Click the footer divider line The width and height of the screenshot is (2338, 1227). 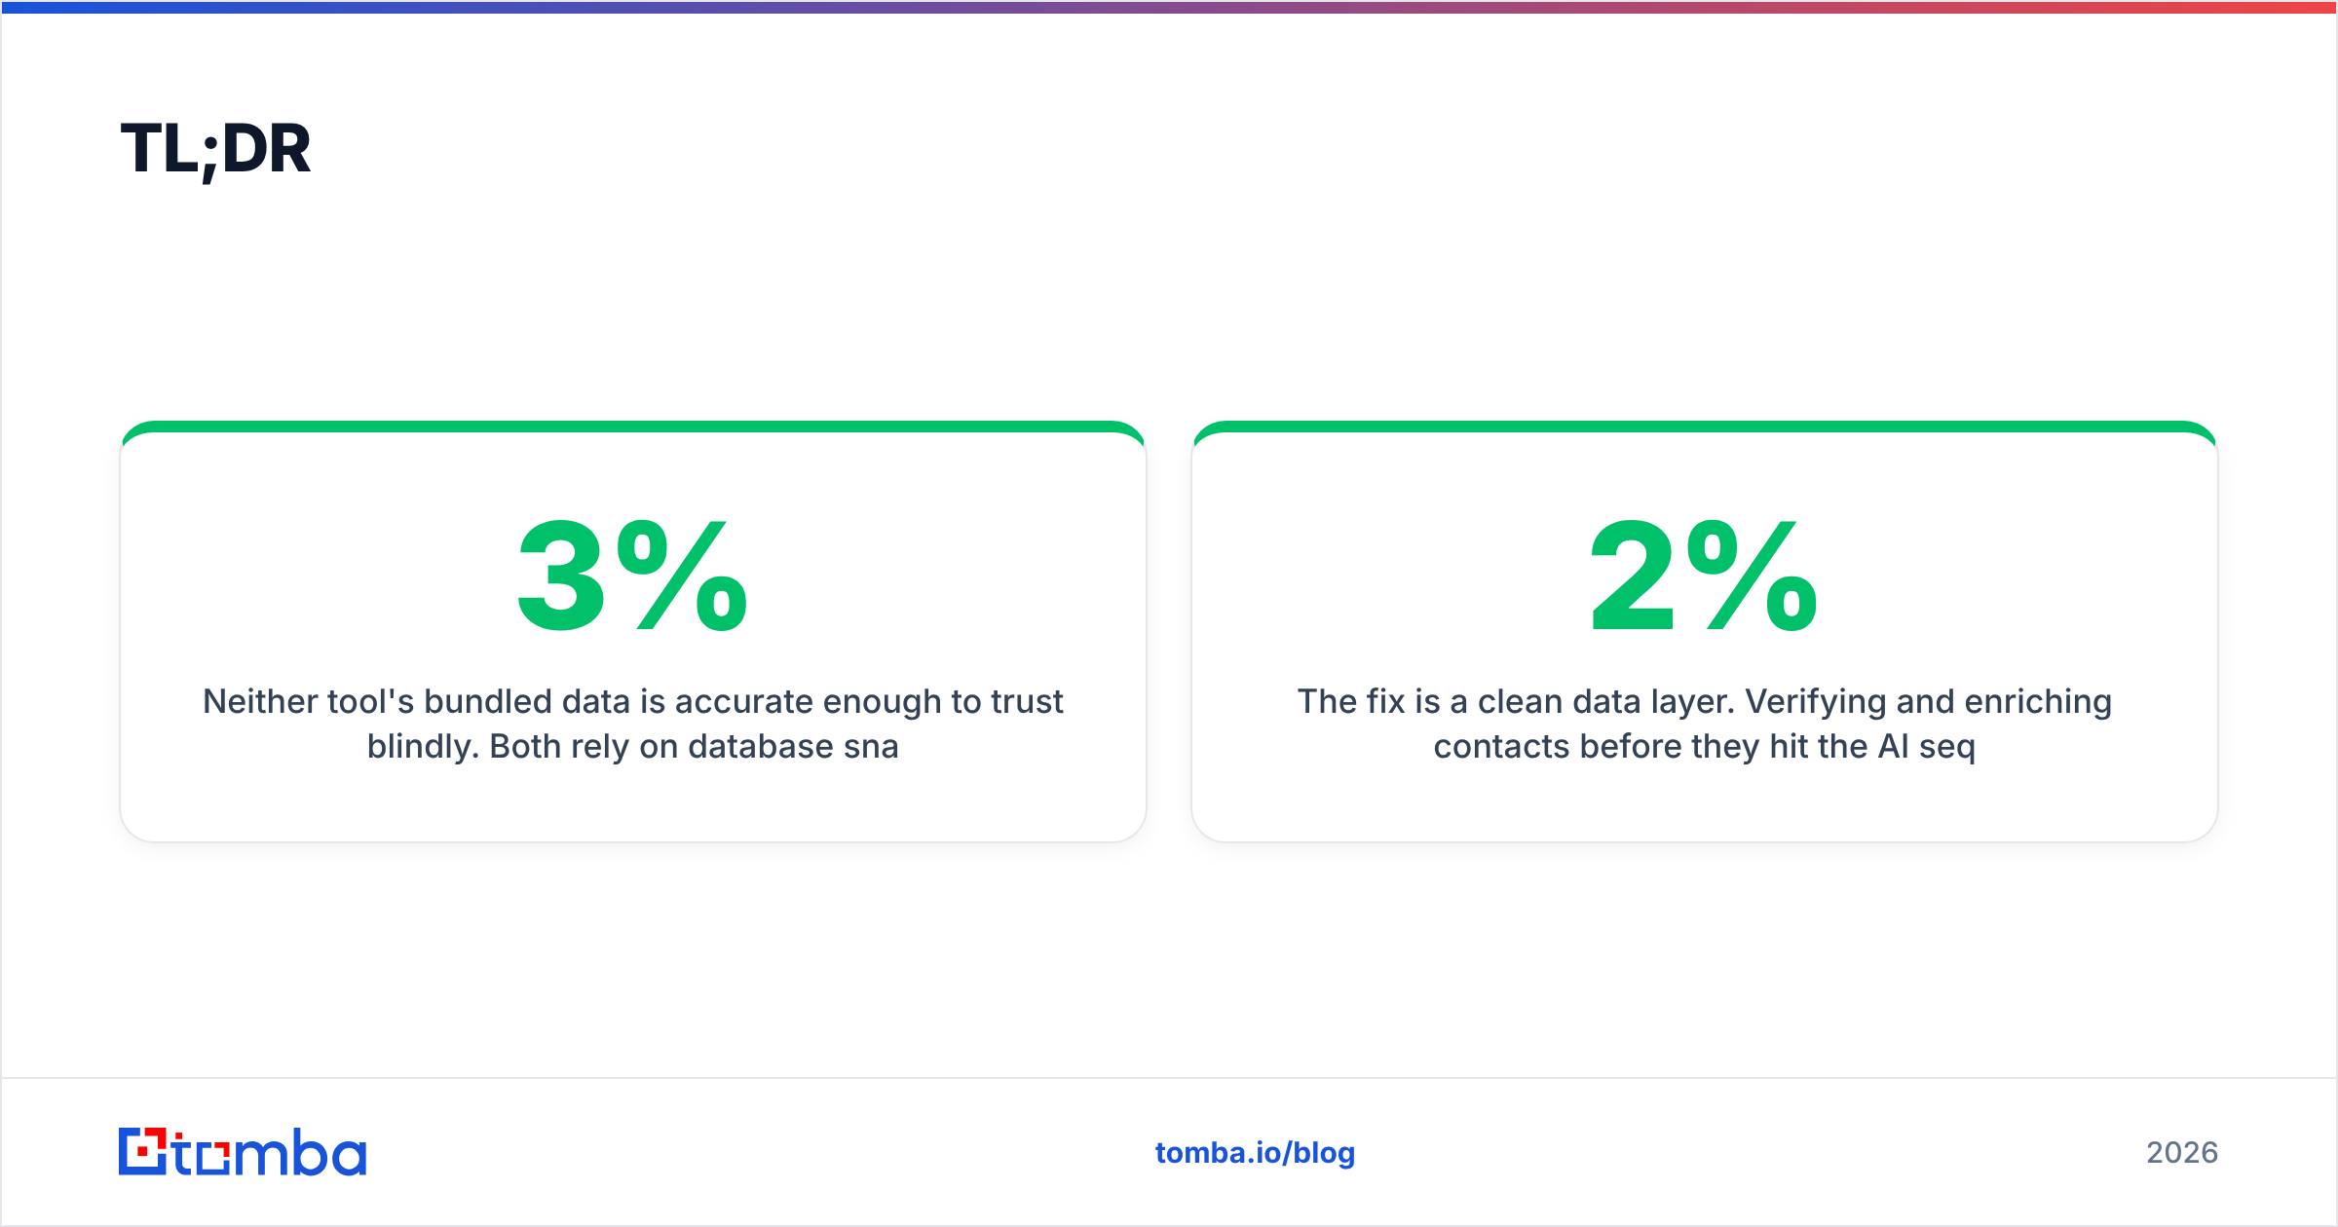[1169, 1078]
